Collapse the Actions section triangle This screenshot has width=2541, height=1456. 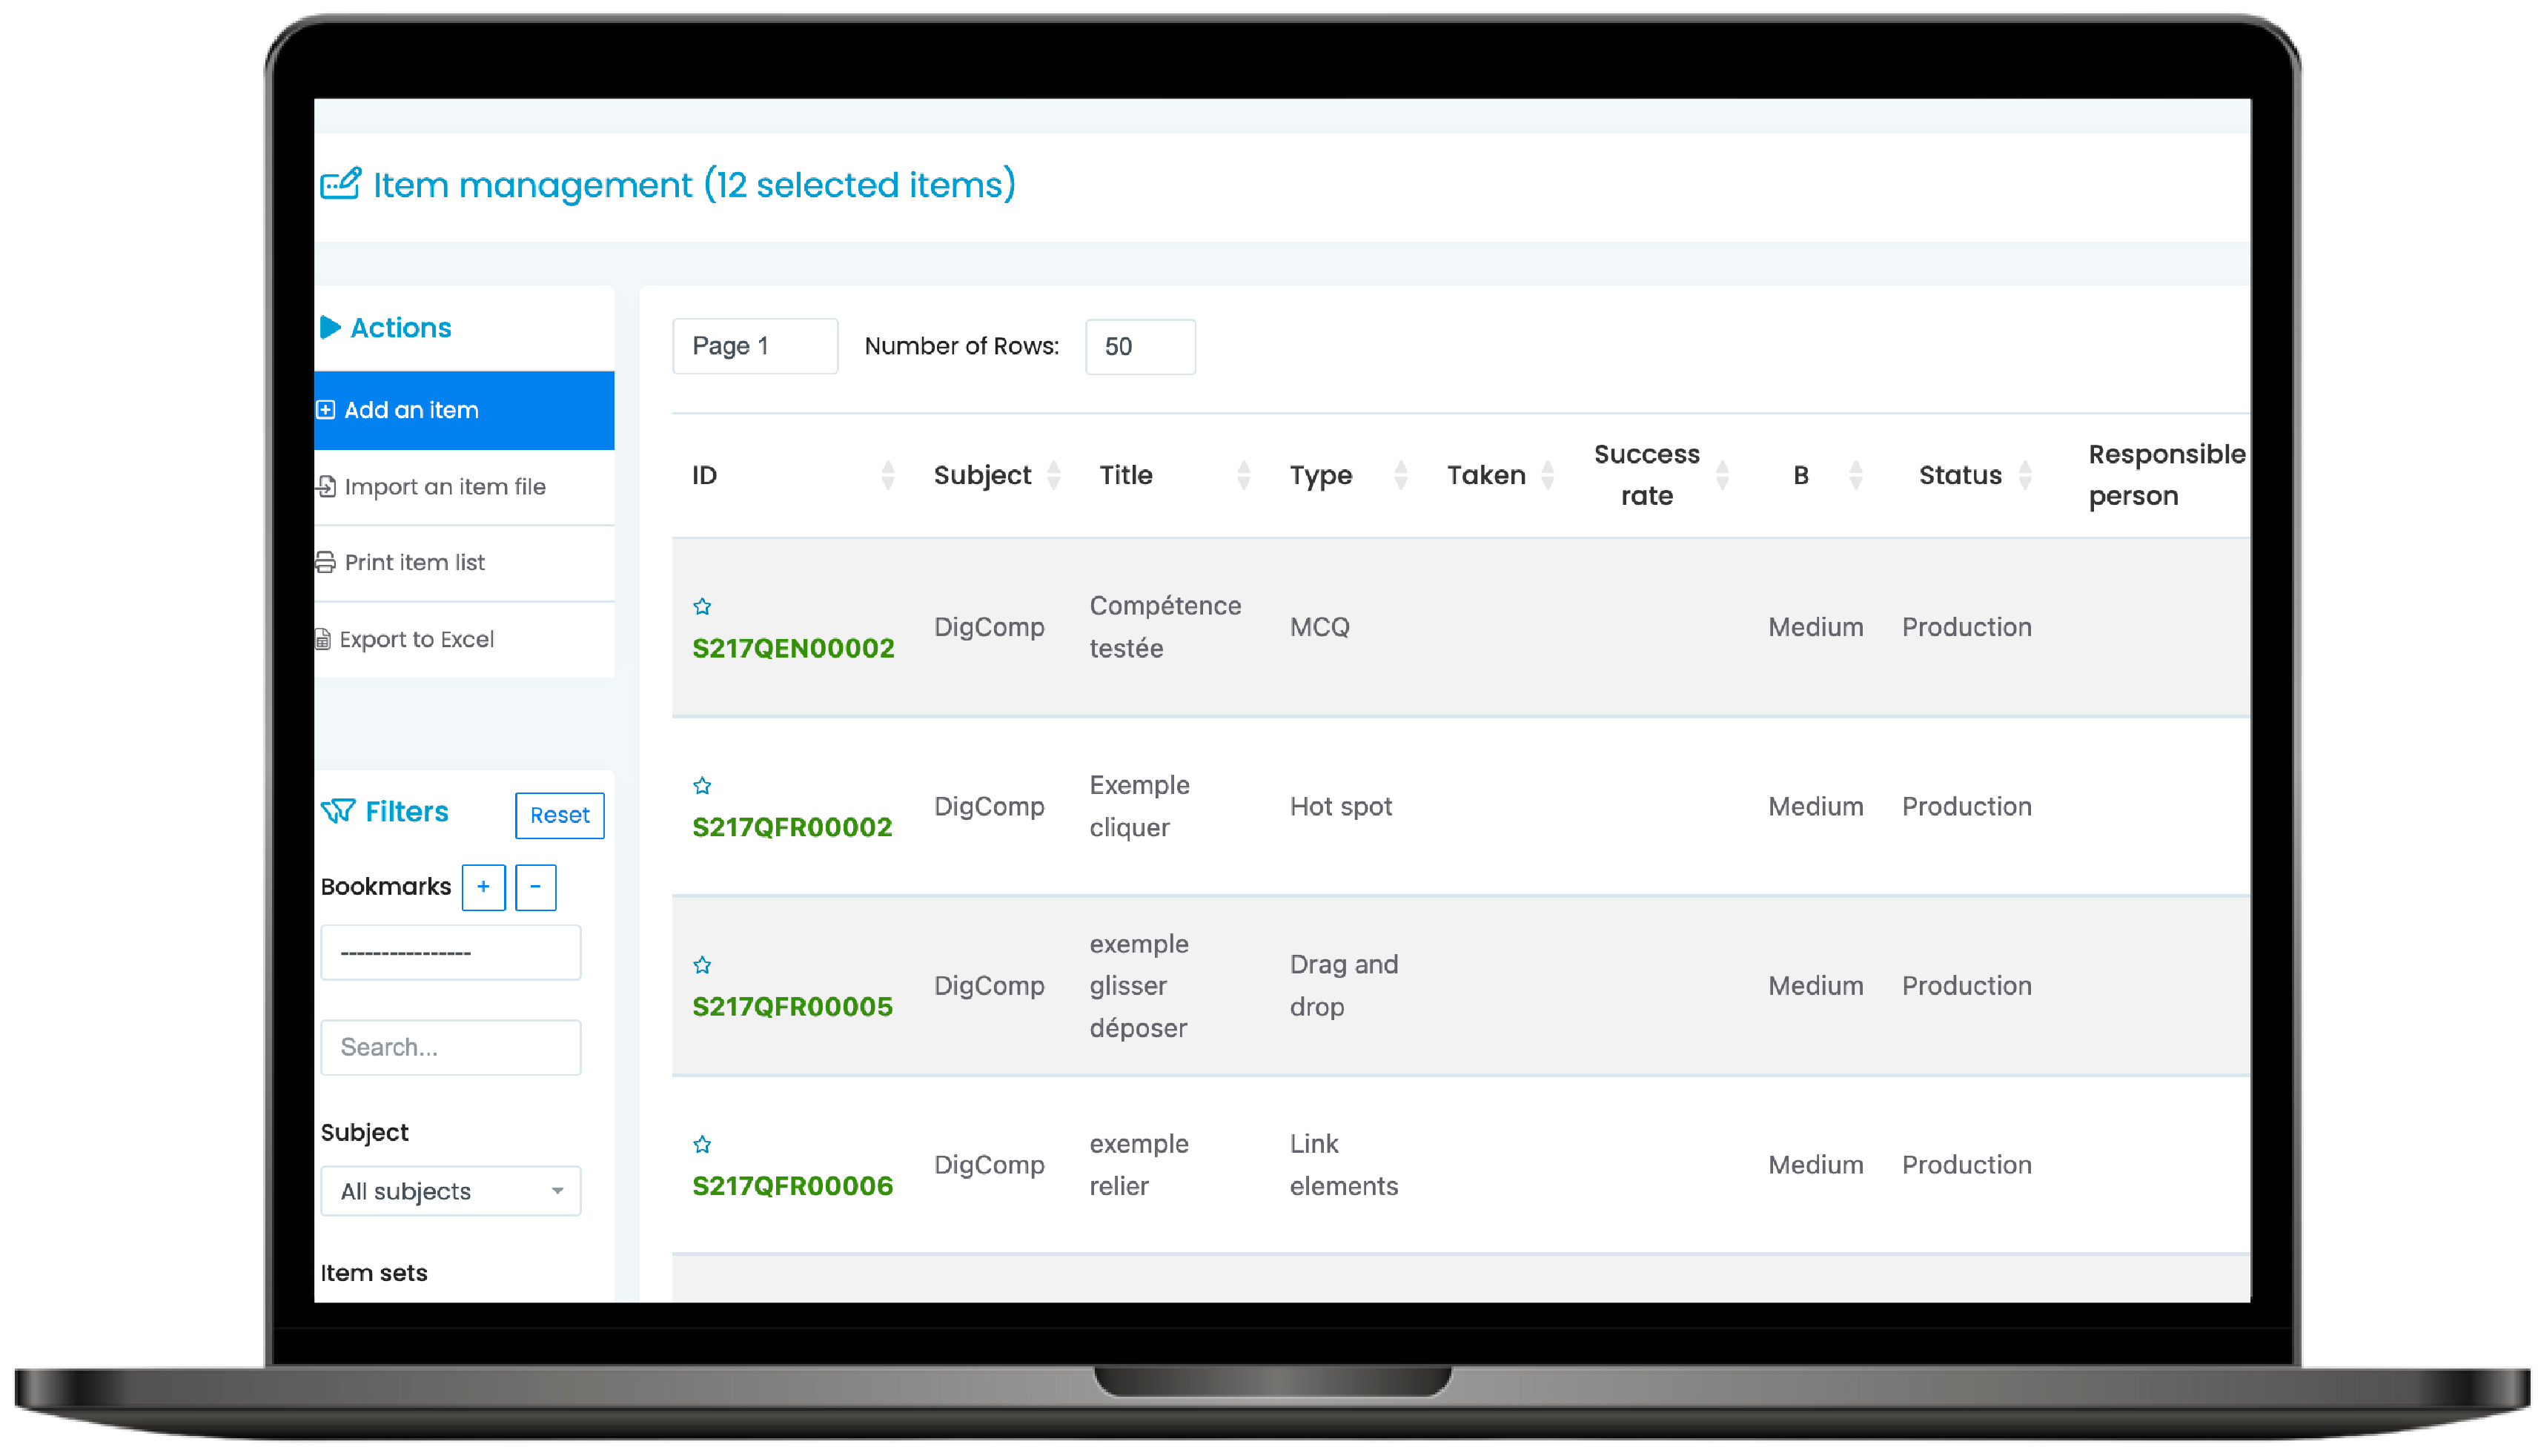coord(332,327)
